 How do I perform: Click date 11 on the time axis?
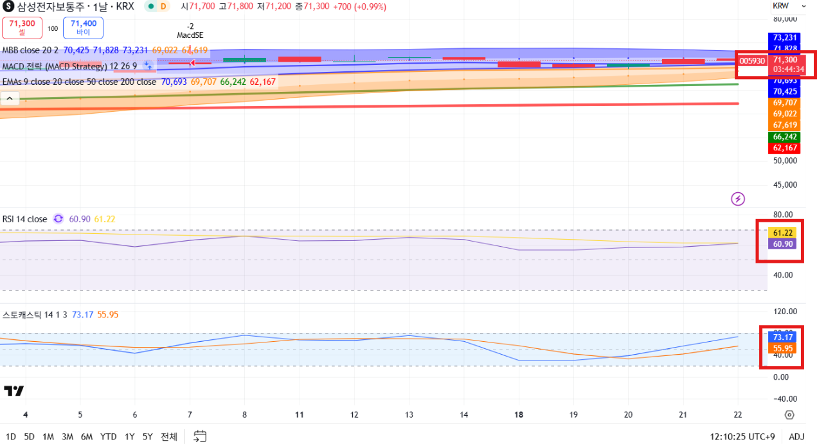[299, 414]
